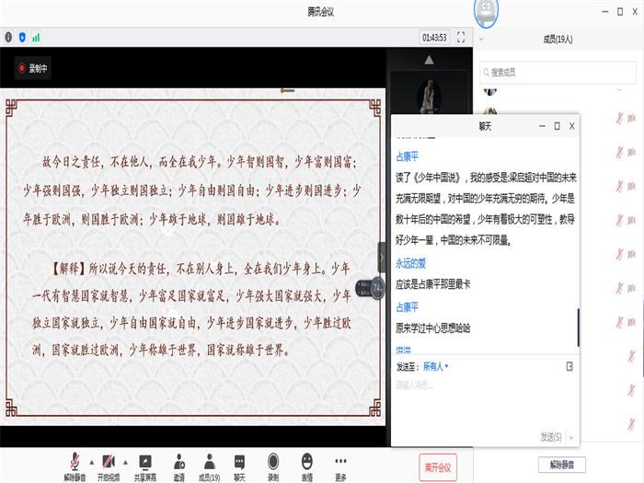Click chat message 应该是占康平那里最卡
Screen dimensions: 644x483
[x=433, y=284]
